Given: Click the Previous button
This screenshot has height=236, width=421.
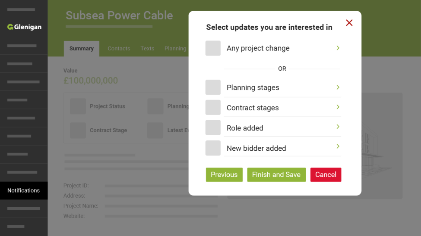Looking at the screenshot, I should tap(224, 175).
